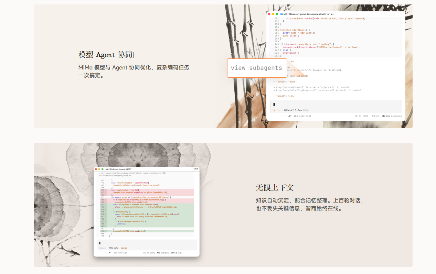Click the '111.5K (11%)' token usage indicator
This screenshot has width=436, height=274.
point(149,253)
